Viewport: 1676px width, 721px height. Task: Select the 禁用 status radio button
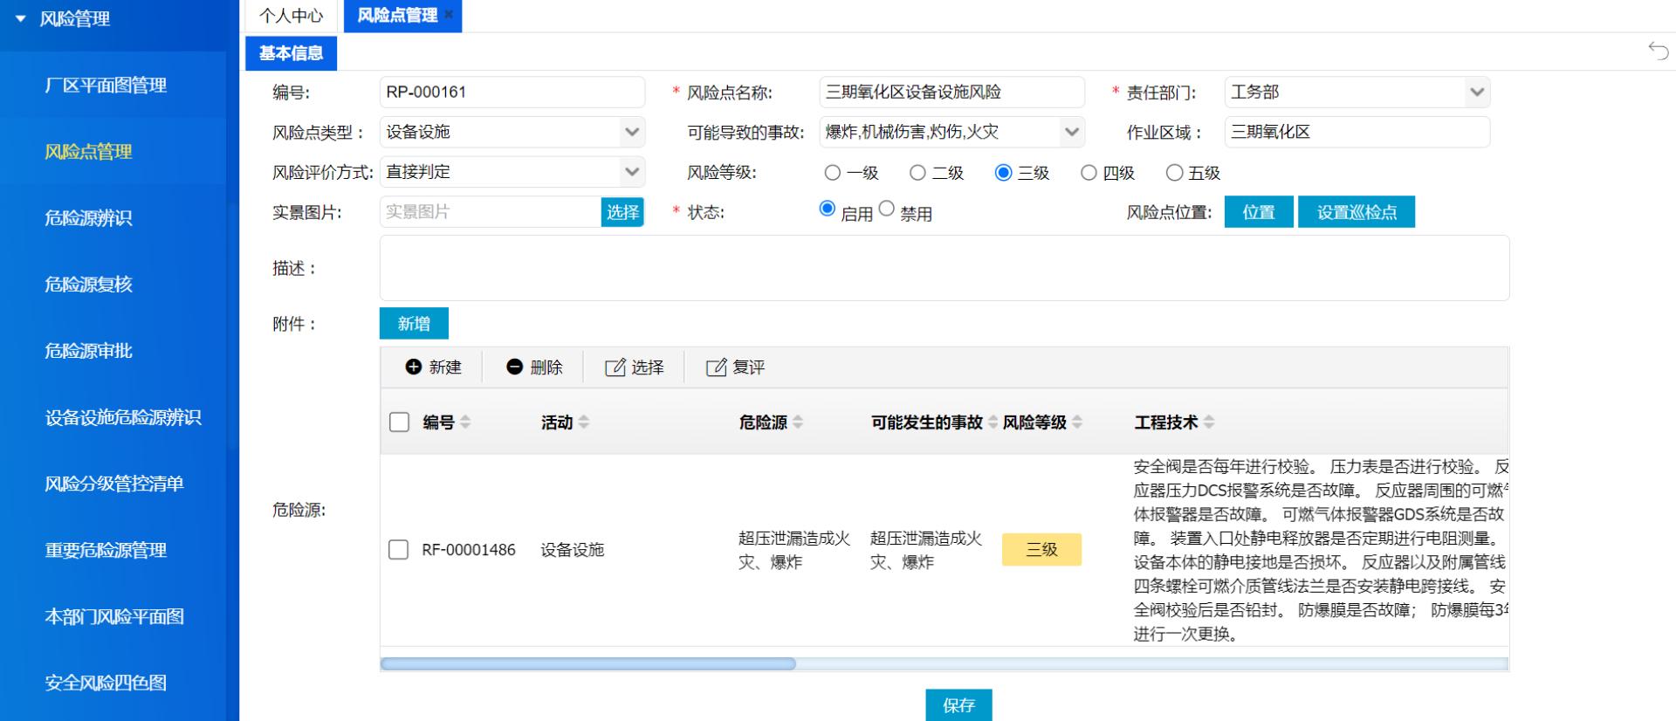pos(887,209)
